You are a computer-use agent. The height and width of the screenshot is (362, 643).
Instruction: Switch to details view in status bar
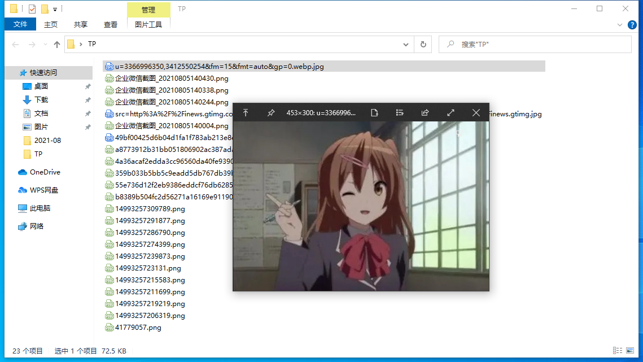618,351
